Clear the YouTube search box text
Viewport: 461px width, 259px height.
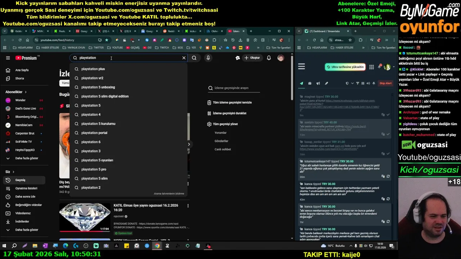184,58
